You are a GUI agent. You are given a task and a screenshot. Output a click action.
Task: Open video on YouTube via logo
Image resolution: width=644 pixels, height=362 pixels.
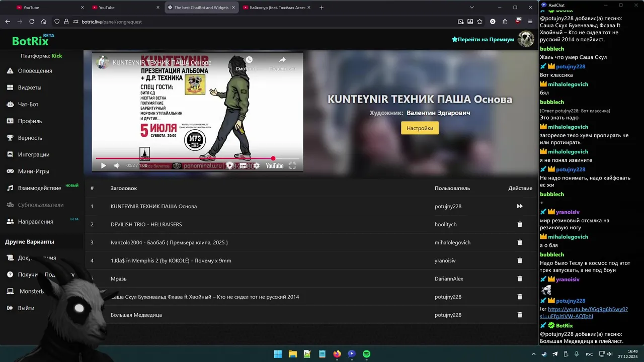[x=275, y=165]
